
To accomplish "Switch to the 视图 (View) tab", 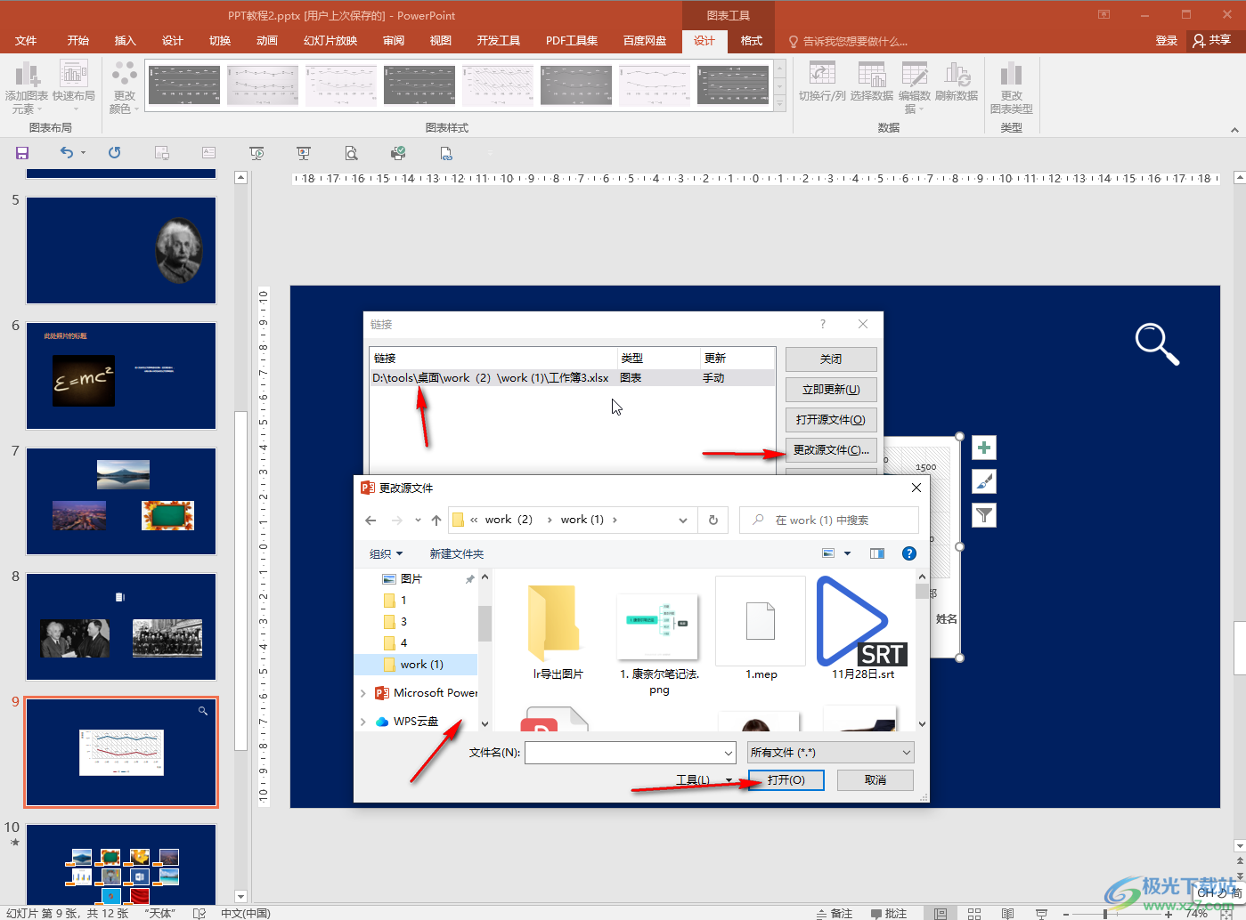I will coord(441,41).
